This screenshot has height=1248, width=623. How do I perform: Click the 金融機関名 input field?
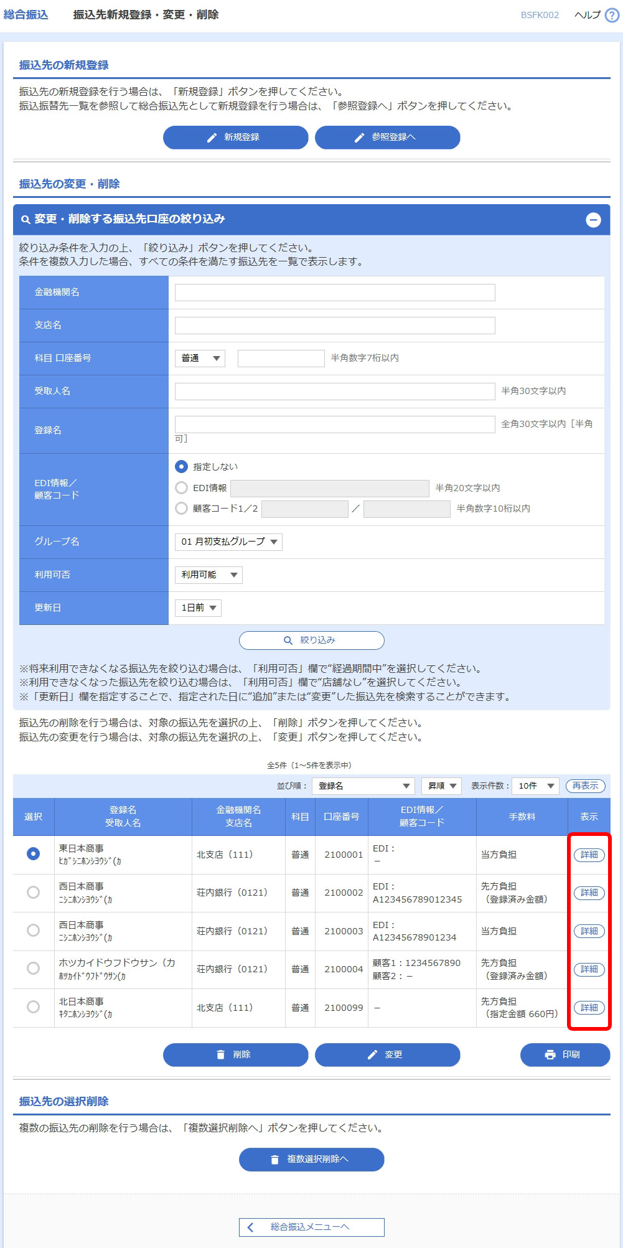[x=335, y=293]
